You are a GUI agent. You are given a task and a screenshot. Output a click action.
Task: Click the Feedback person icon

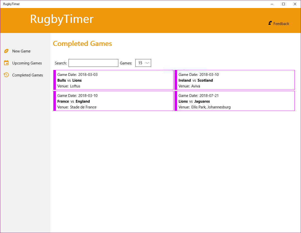point(270,23)
